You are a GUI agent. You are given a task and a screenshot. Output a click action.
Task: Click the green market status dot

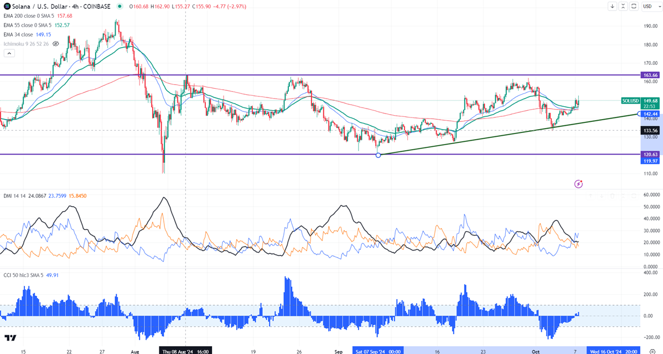point(120,6)
